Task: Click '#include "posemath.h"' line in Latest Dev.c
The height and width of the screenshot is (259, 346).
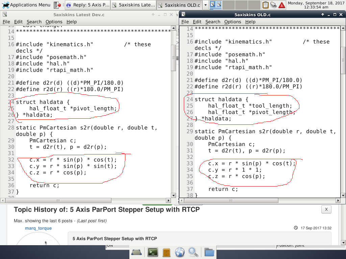Action: click(x=51, y=57)
